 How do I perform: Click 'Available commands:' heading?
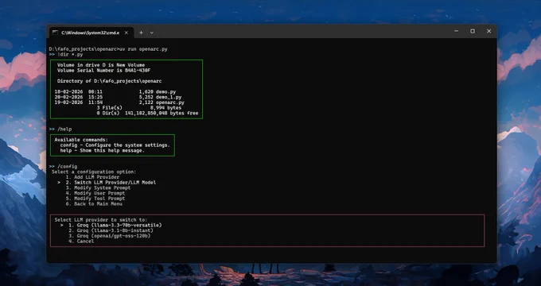[81, 140]
